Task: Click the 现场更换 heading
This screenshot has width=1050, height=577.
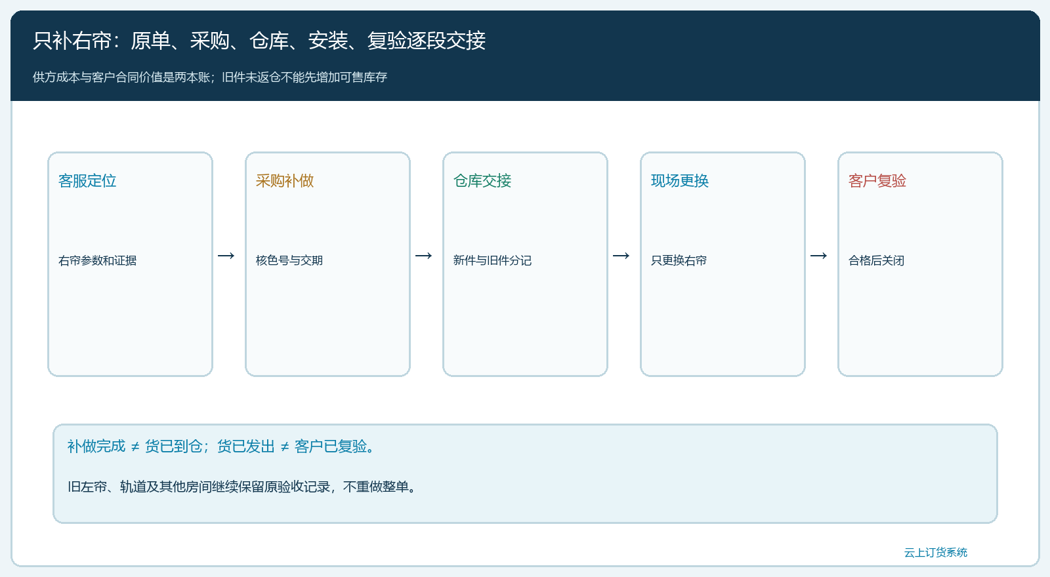Action: 680,181
